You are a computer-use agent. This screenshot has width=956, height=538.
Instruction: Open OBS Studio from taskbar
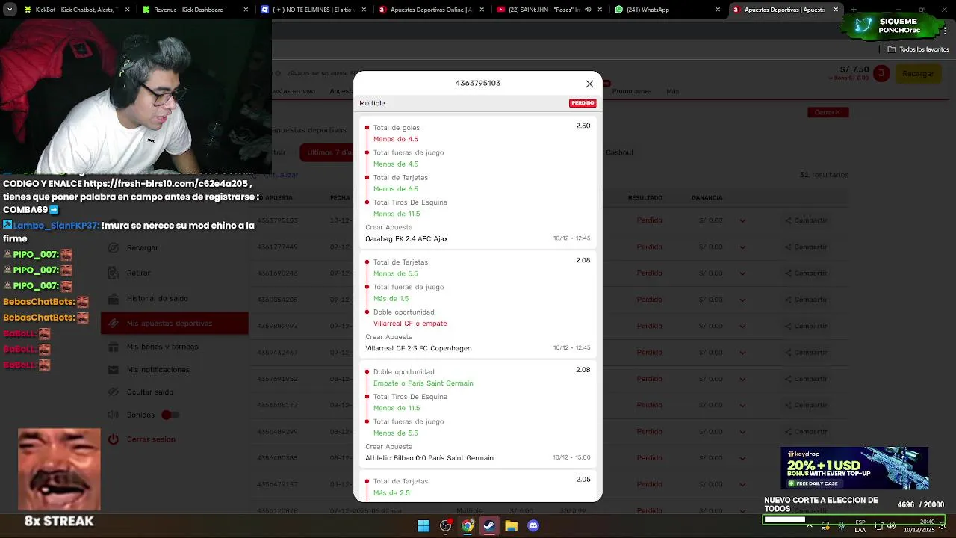coord(446,526)
